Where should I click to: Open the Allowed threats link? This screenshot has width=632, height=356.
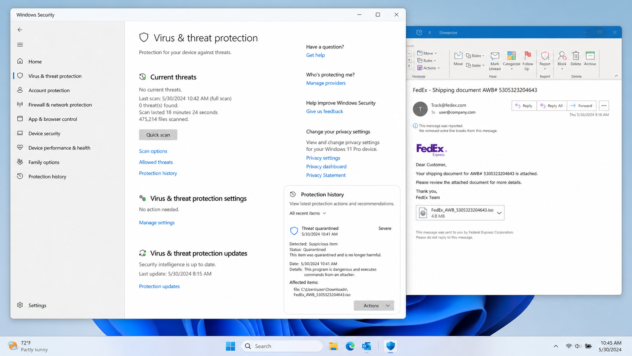[156, 162]
